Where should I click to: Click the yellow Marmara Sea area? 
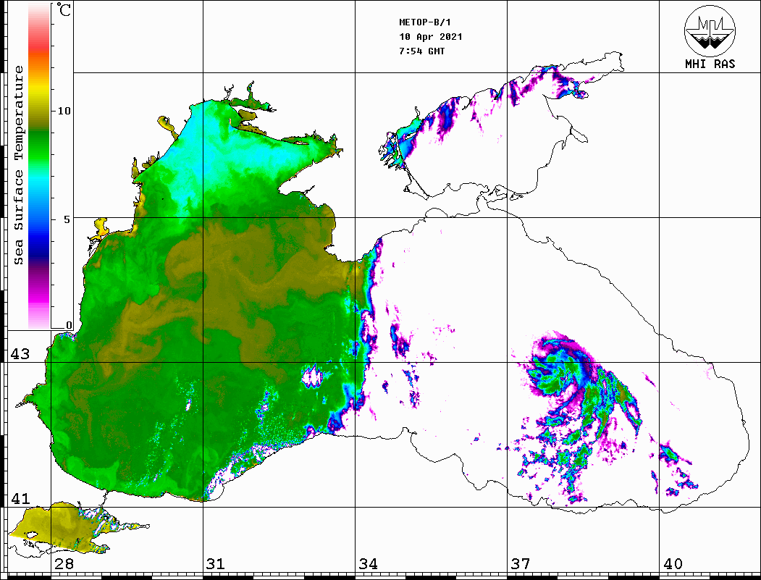[x=56, y=526]
